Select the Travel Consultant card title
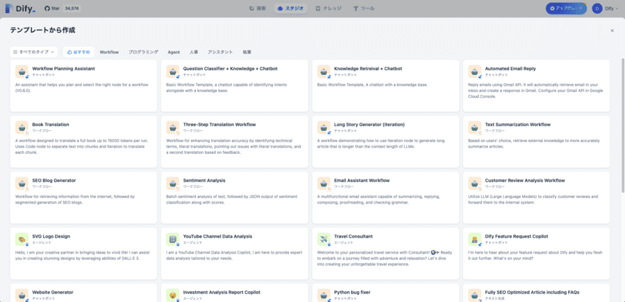The height and width of the screenshot is (302, 625). click(x=353, y=236)
